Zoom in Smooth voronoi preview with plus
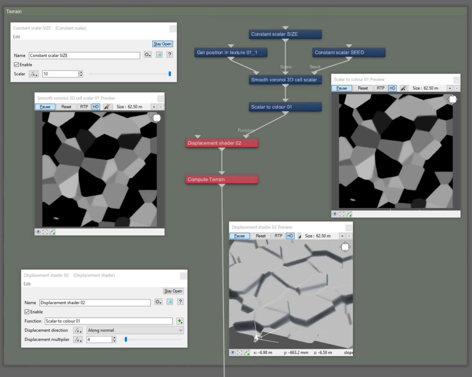The image size is (472, 377). pos(154,107)
